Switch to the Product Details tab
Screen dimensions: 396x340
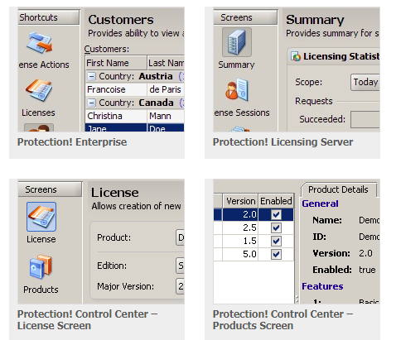[338, 189]
